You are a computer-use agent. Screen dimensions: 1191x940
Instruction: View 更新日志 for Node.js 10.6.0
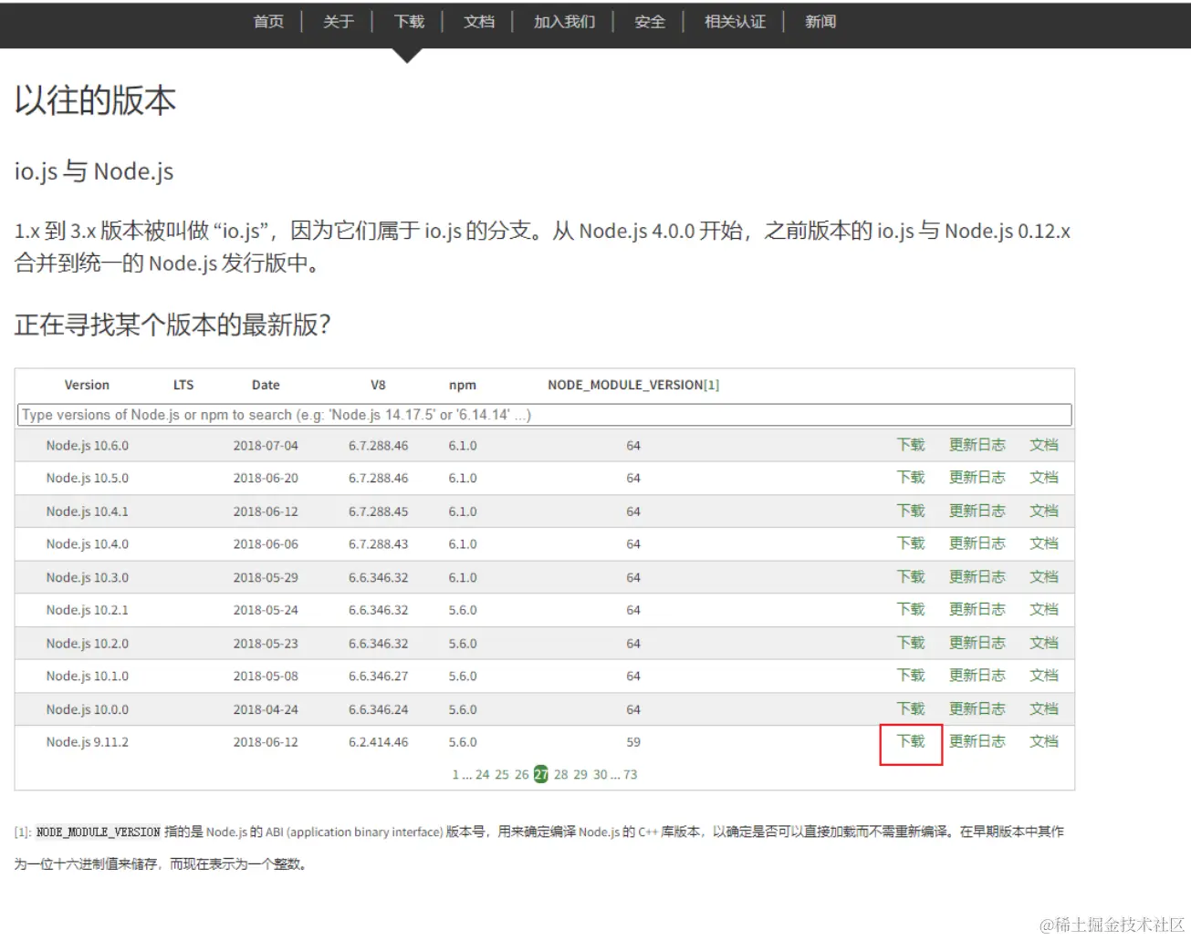click(977, 445)
